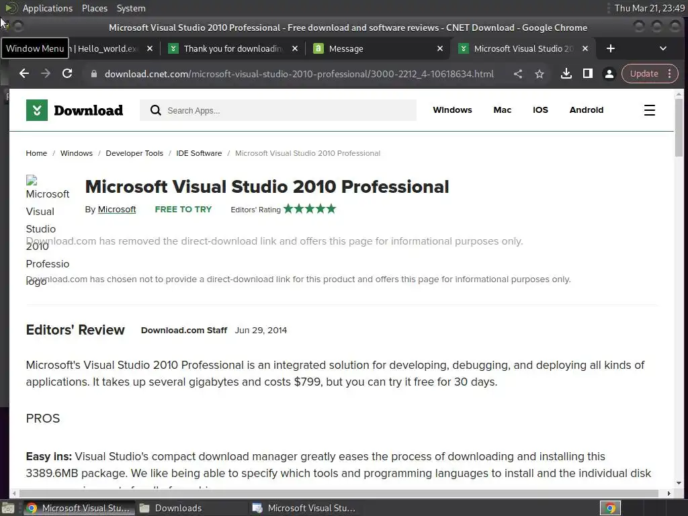Open the Windows category
688x516 pixels.
452,110
